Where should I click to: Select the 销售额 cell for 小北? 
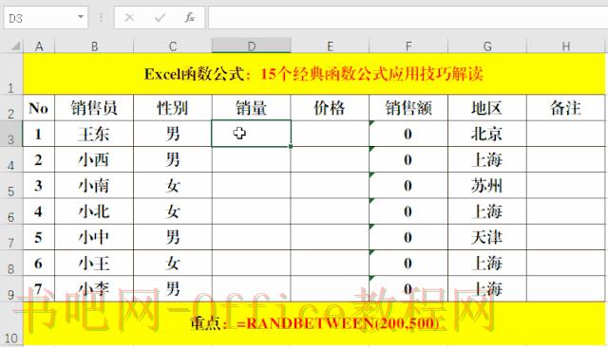coord(408,211)
